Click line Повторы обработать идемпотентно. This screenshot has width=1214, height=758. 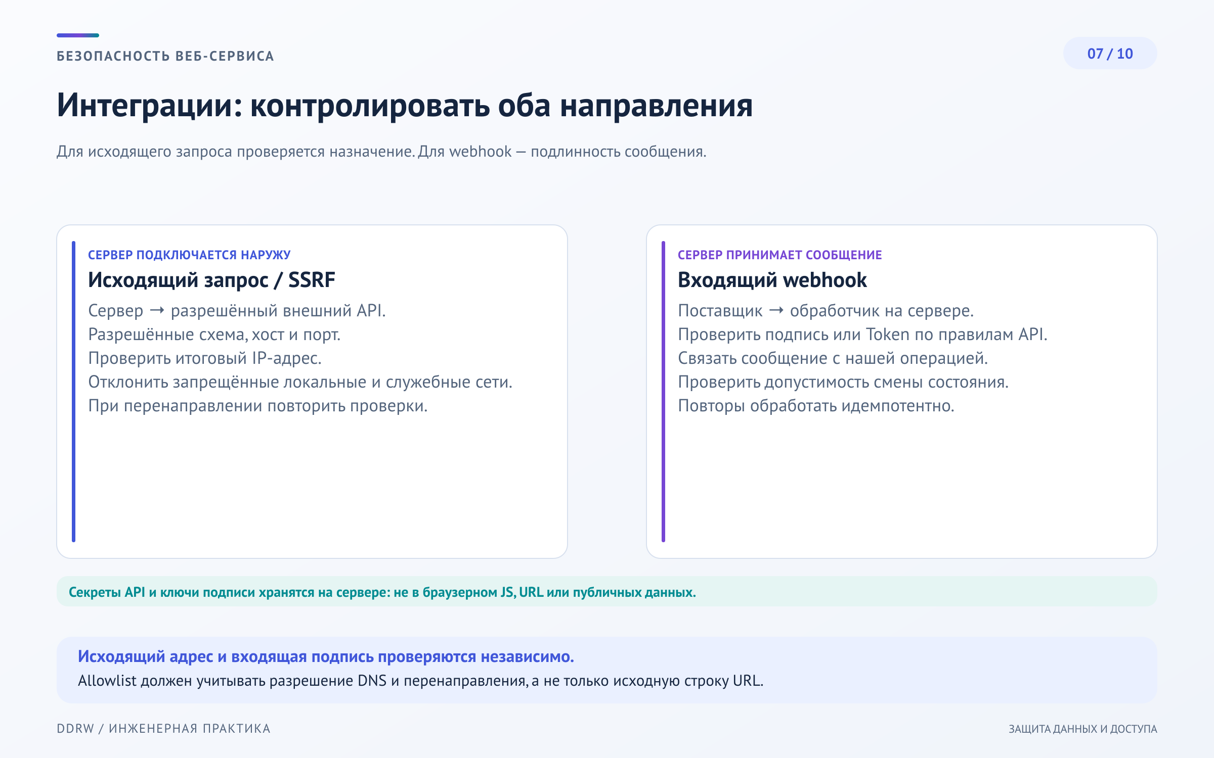coord(816,406)
